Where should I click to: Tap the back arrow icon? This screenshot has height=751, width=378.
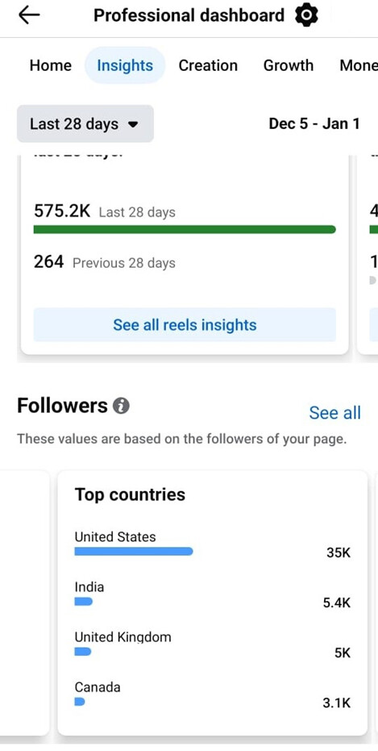point(29,15)
